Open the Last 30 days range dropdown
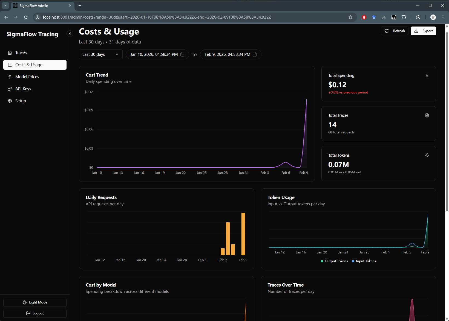The image size is (449, 321). pos(100,54)
